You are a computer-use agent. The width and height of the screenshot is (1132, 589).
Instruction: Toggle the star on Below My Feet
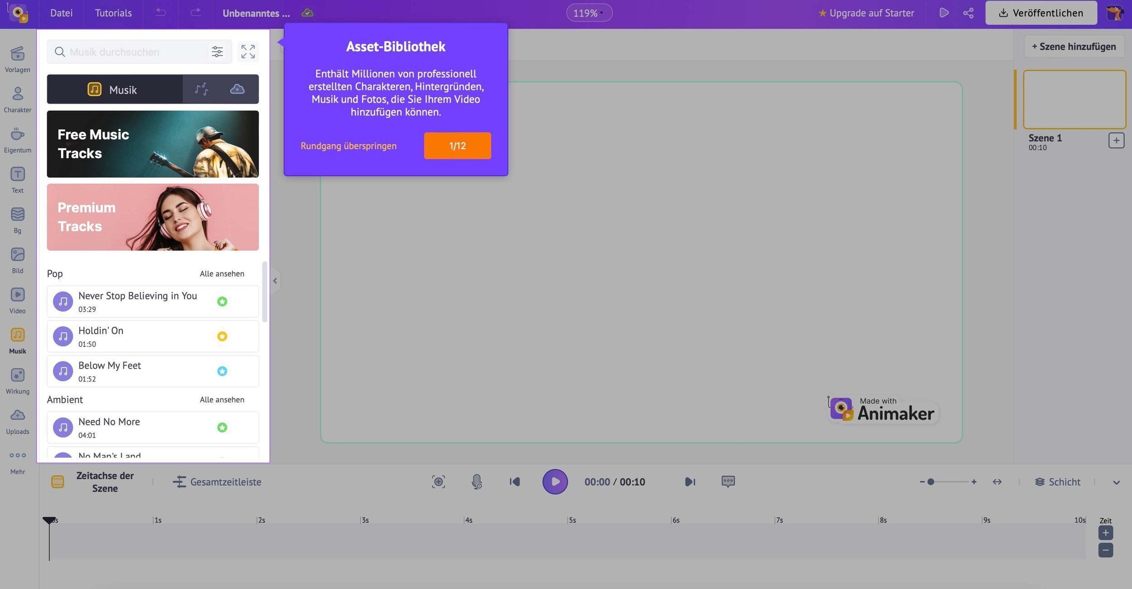[x=222, y=371]
